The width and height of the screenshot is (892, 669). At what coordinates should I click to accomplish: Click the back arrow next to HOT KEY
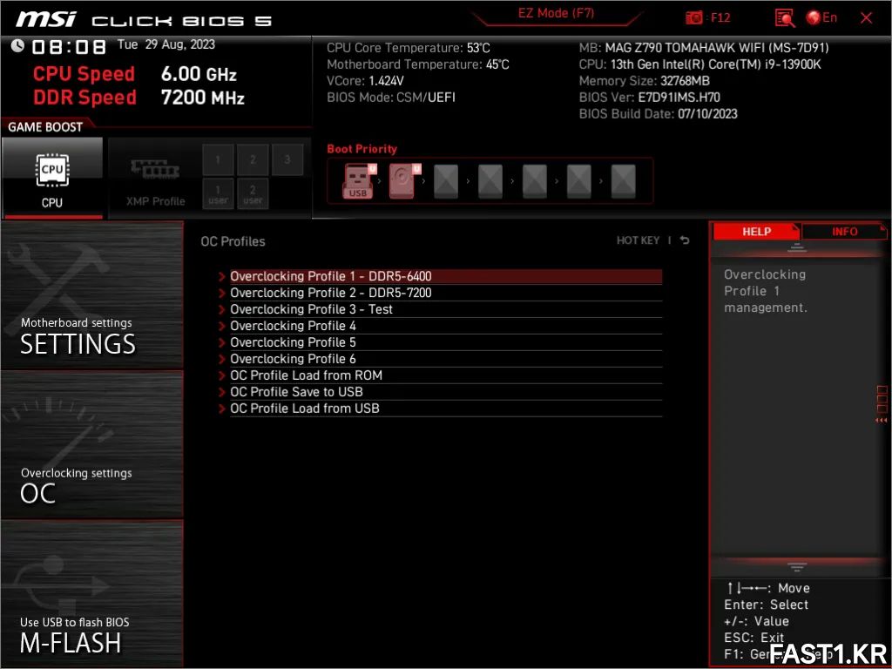click(685, 240)
